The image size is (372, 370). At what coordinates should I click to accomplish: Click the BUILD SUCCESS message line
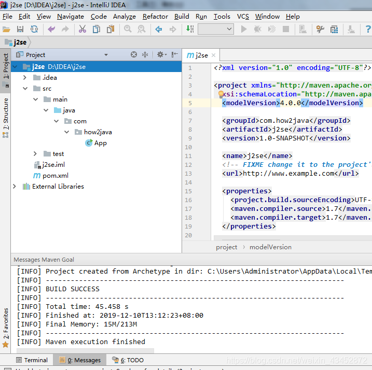point(72,289)
